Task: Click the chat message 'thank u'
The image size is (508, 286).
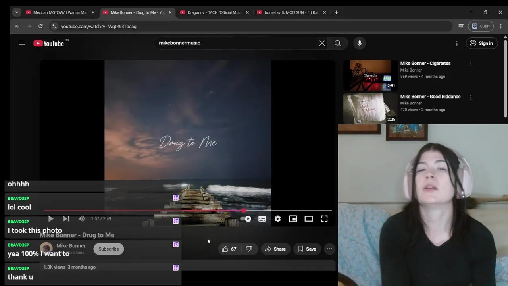Action: (x=20, y=277)
